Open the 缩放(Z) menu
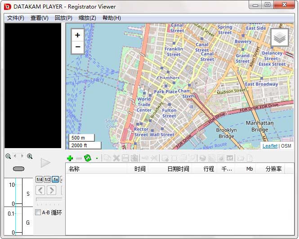The width and height of the screenshot is (299, 239). 87,18
